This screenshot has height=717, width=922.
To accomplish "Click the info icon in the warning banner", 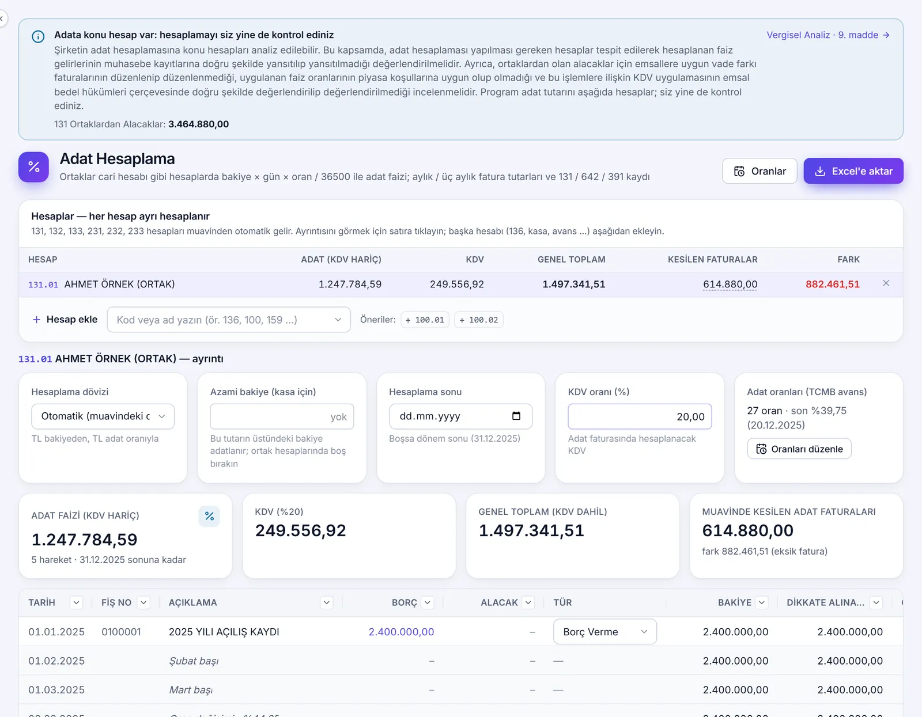I will click(x=38, y=37).
